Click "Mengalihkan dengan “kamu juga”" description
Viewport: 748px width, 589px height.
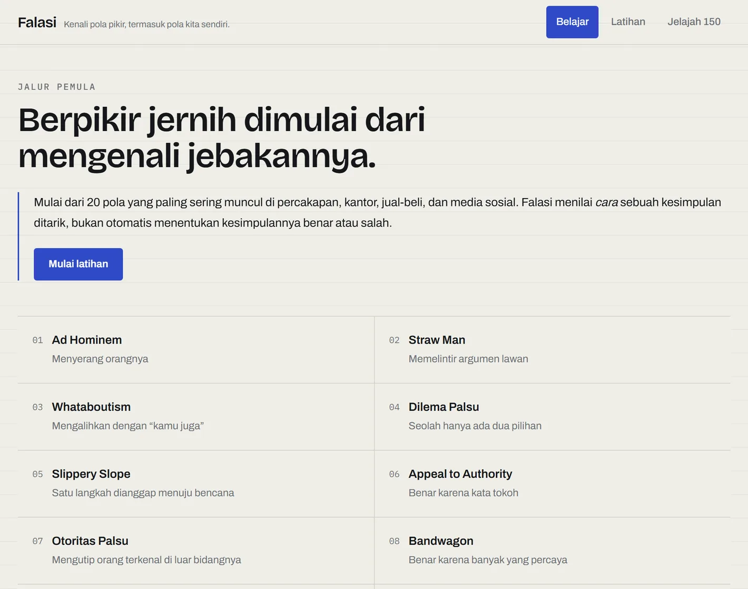coord(128,426)
